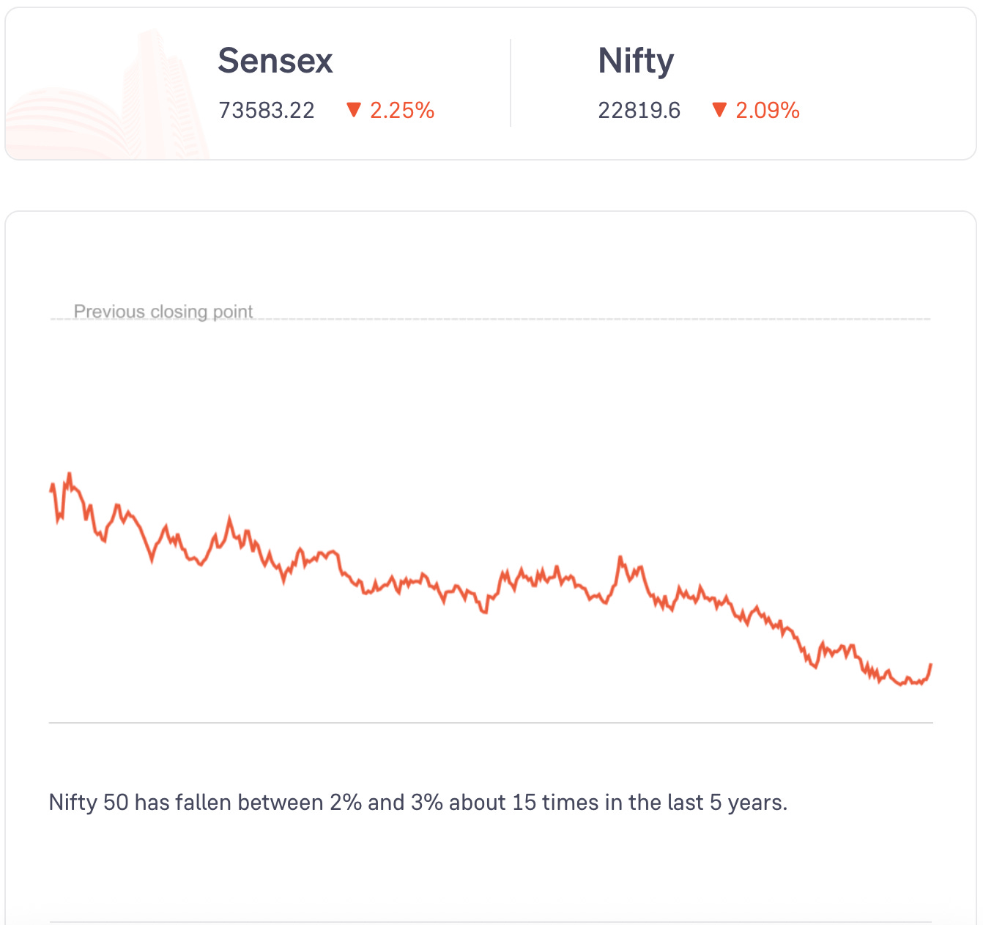Click the rightmost end of the red chart line

pos(930,665)
